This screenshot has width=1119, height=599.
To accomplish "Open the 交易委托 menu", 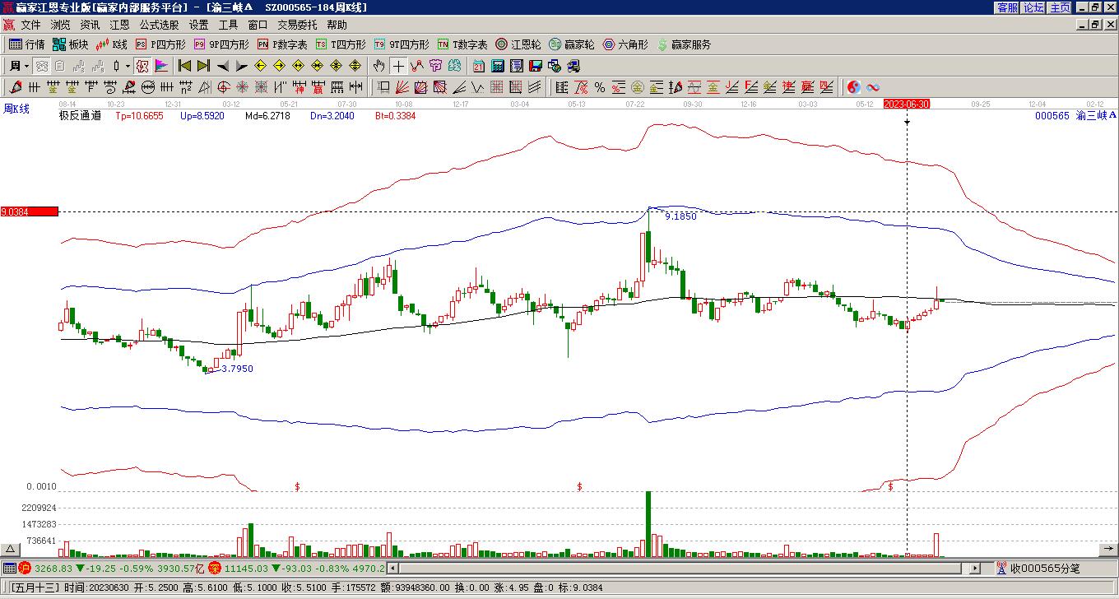I will point(297,26).
